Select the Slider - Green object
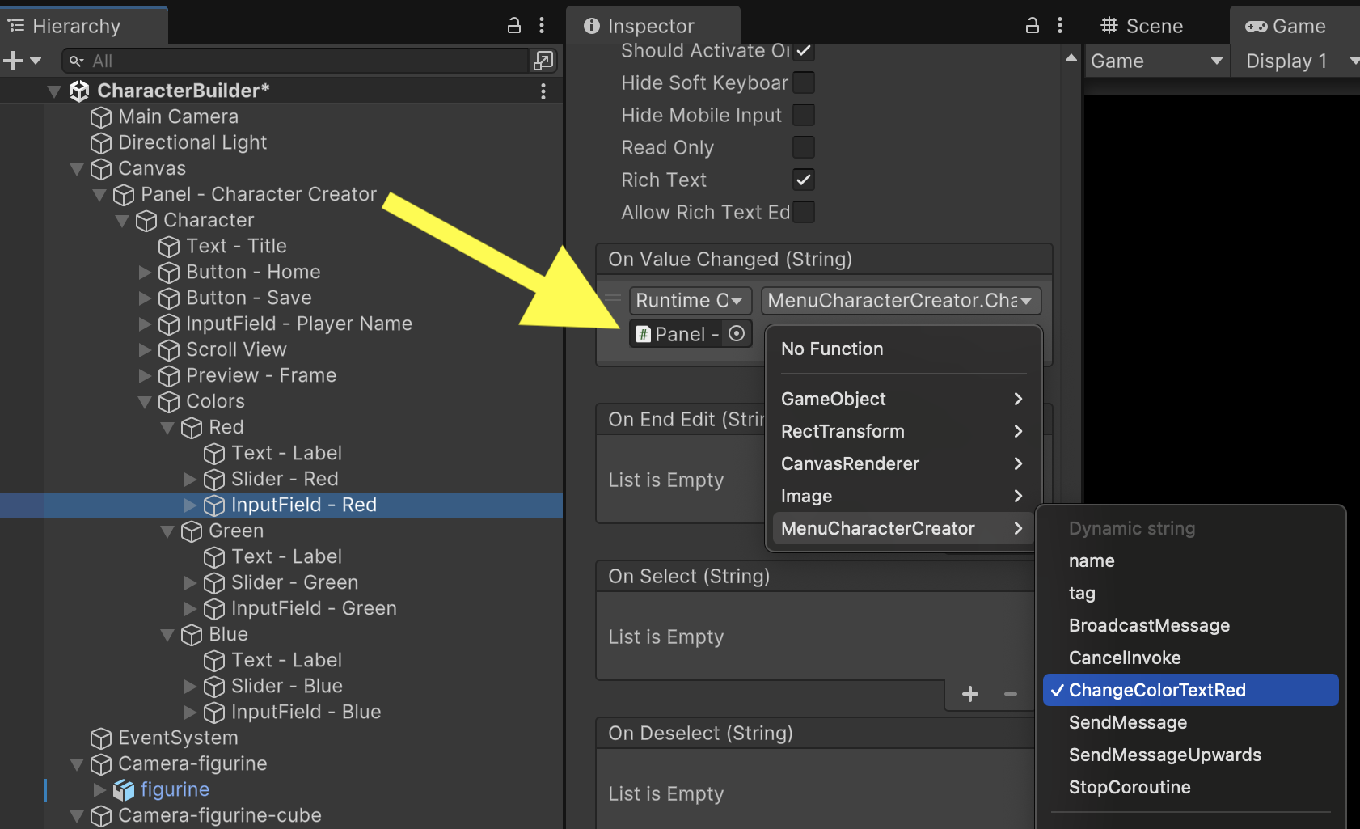 294,582
